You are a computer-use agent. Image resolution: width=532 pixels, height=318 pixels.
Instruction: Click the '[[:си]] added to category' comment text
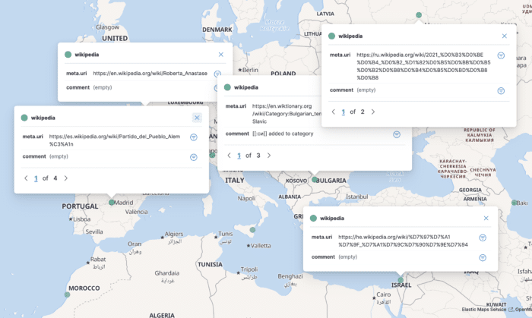click(283, 134)
